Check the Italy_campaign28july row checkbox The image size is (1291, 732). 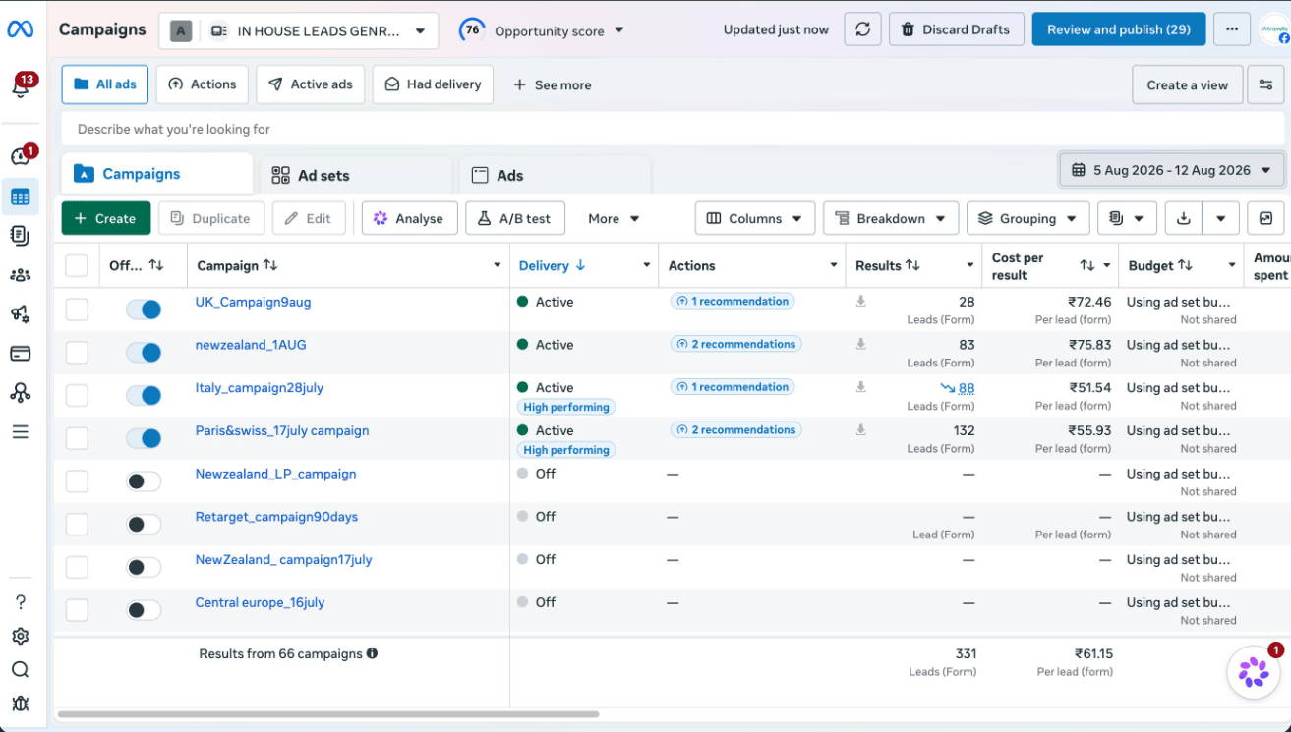click(x=77, y=395)
